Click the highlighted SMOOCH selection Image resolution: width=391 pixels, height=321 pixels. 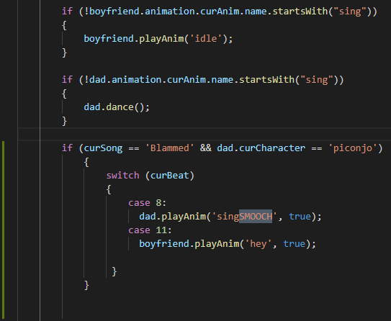click(x=256, y=217)
